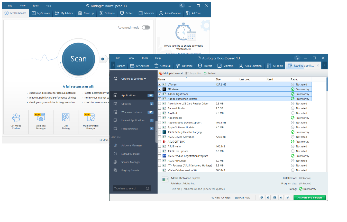The image size is (347, 222).
Task: Open the settings gear icon in status bar
Action: pos(281,198)
